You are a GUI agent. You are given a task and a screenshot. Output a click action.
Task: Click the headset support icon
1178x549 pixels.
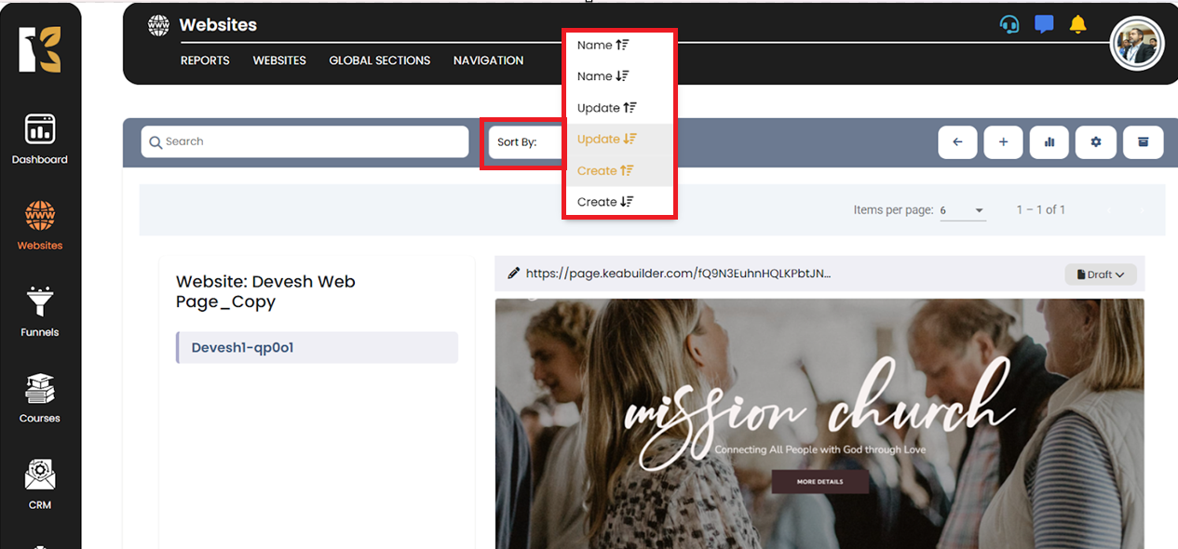1009,25
